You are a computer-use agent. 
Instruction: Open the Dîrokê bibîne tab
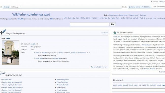[146, 7]
